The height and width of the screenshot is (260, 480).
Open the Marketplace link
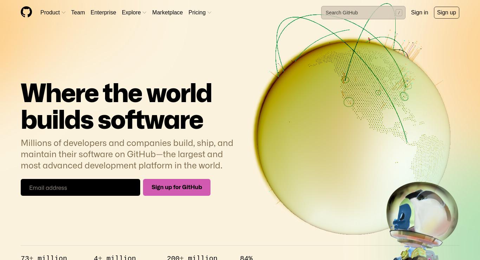coord(167,13)
